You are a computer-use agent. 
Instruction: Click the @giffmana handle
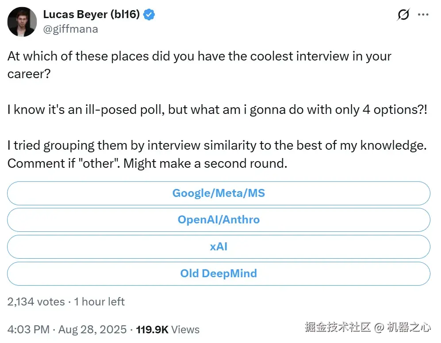coord(70,29)
